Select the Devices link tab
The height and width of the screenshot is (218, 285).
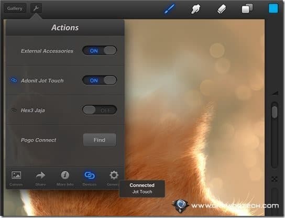[x=90, y=179]
